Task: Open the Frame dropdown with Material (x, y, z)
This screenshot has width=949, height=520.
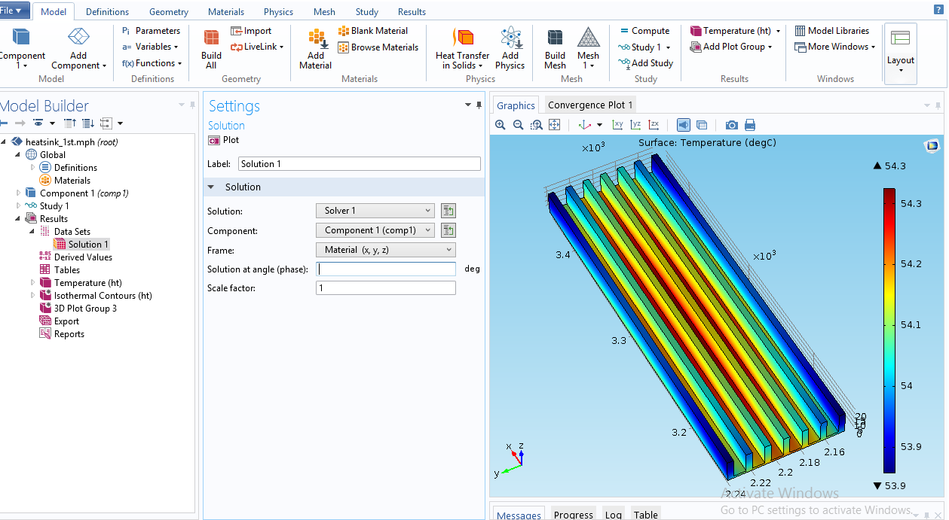Action: (386, 250)
